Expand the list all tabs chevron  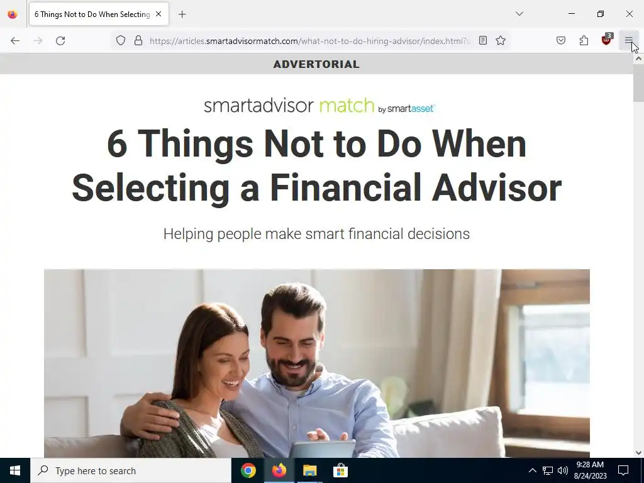[x=519, y=14]
